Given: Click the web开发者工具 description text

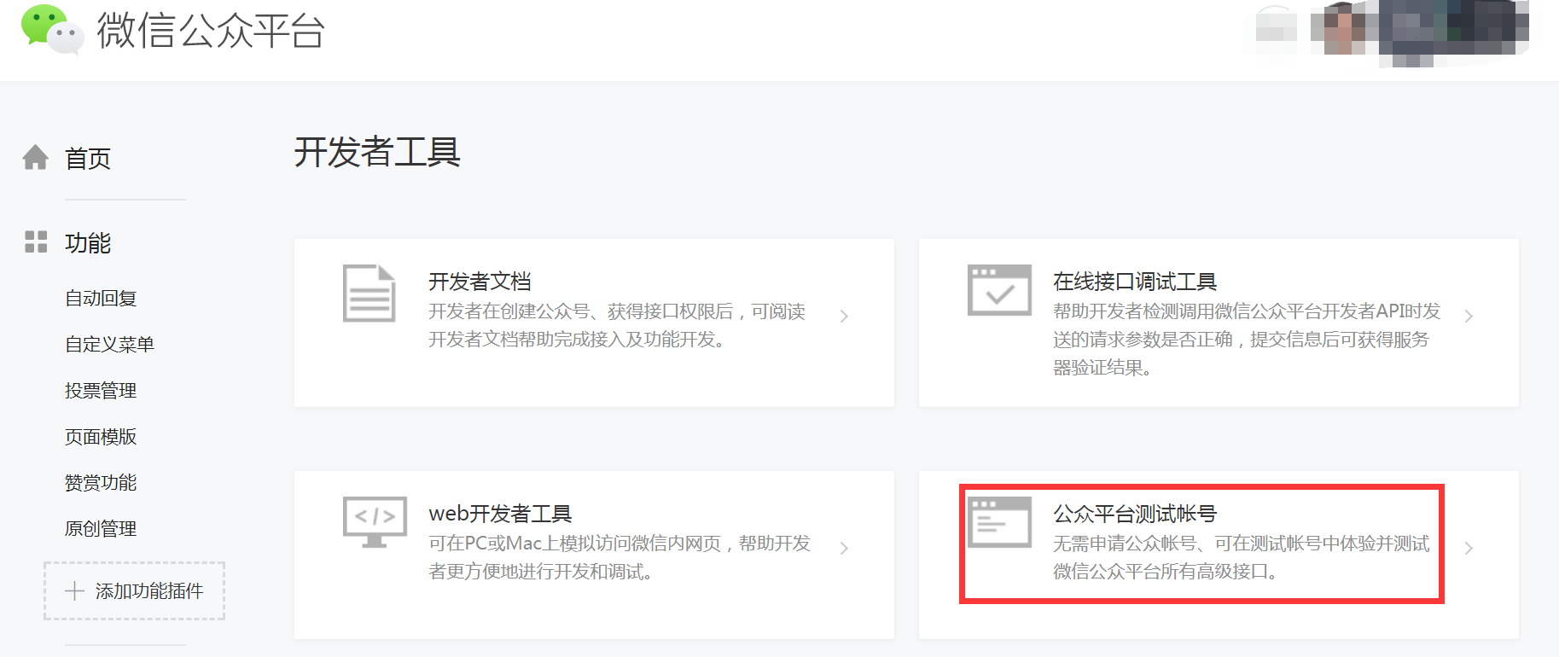Looking at the screenshot, I should coord(620,557).
